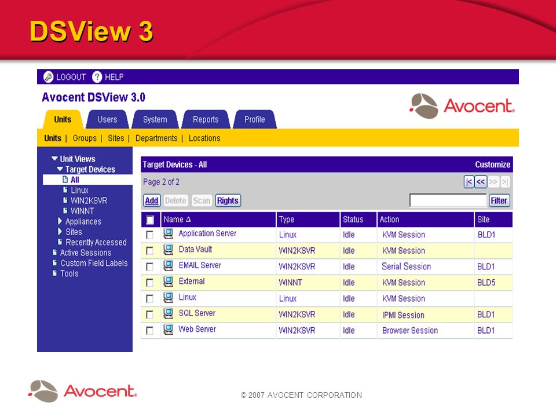Image resolution: width=556 pixels, height=417 pixels.
Task: Click the SQL Server computer icon
Action: pyautogui.click(x=168, y=313)
